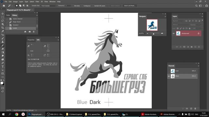The image size is (209, 117).
Task: Toggle lock transparent pixels in Layers
Action: point(178,28)
